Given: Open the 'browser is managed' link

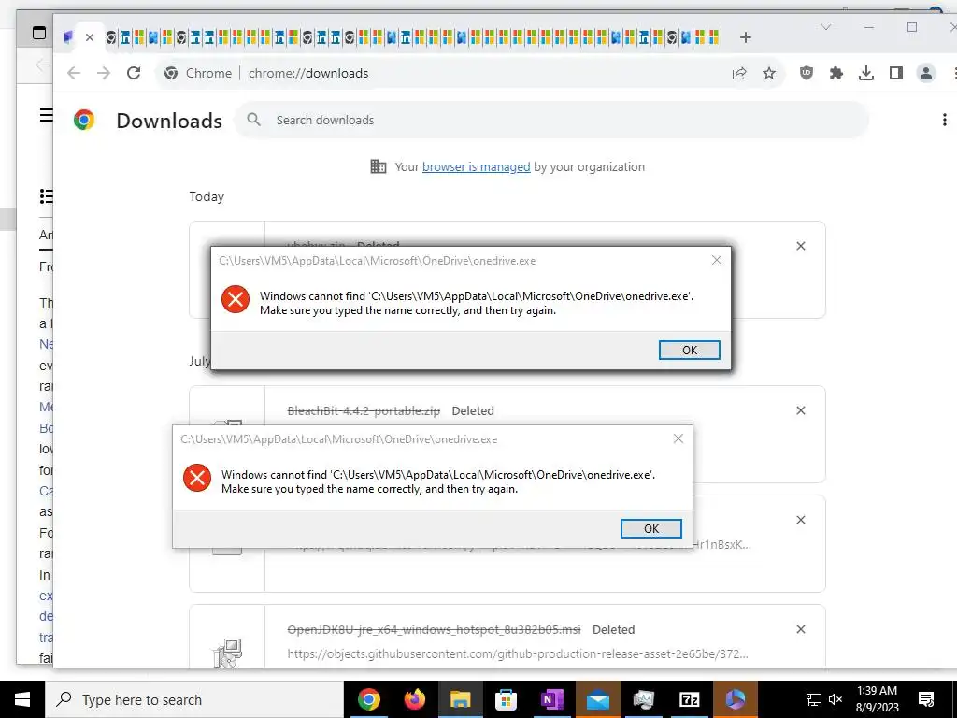Looking at the screenshot, I should tap(476, 166).
